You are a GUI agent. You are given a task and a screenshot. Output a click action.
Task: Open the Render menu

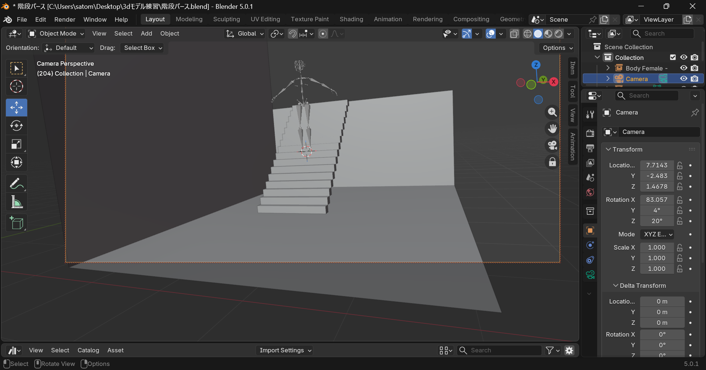click(x=65, y=19)
